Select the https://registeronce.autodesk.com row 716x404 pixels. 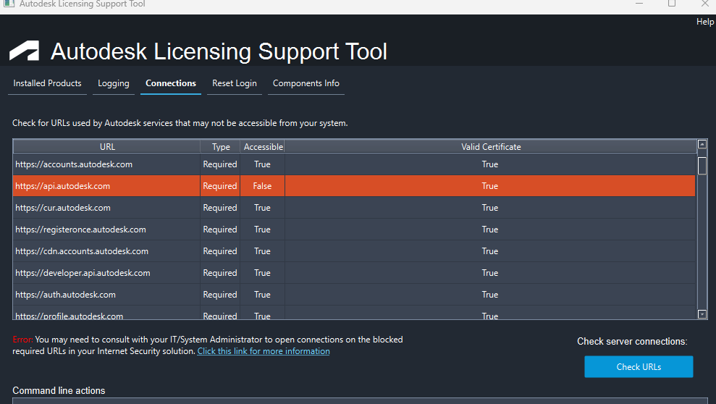354,230
